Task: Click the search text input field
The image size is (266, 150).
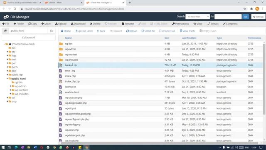Action: click(228, 17)
